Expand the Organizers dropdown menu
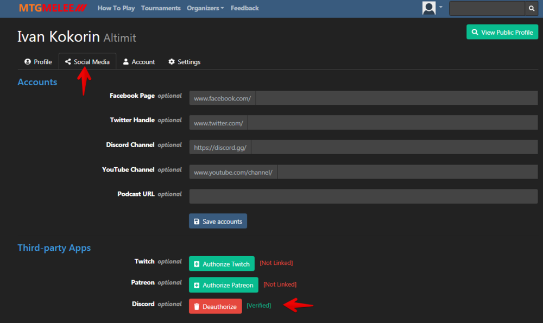Viewport: 543px width, 323px height. (x=205, y=8)
